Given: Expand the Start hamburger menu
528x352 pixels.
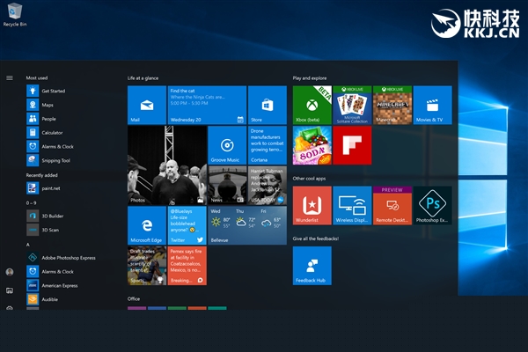Looking at the screenshot, I should pyautogui.click(x=10, y=77).
